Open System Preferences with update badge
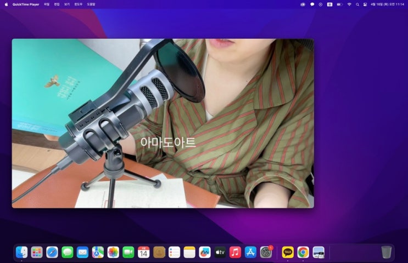This screenshot has width=408, height=263. click(266, 252)
